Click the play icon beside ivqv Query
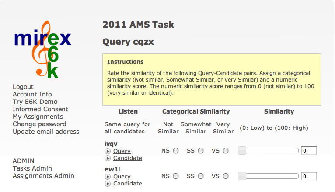The width and height of the screenshot is (335, 192). click(108, 151)
